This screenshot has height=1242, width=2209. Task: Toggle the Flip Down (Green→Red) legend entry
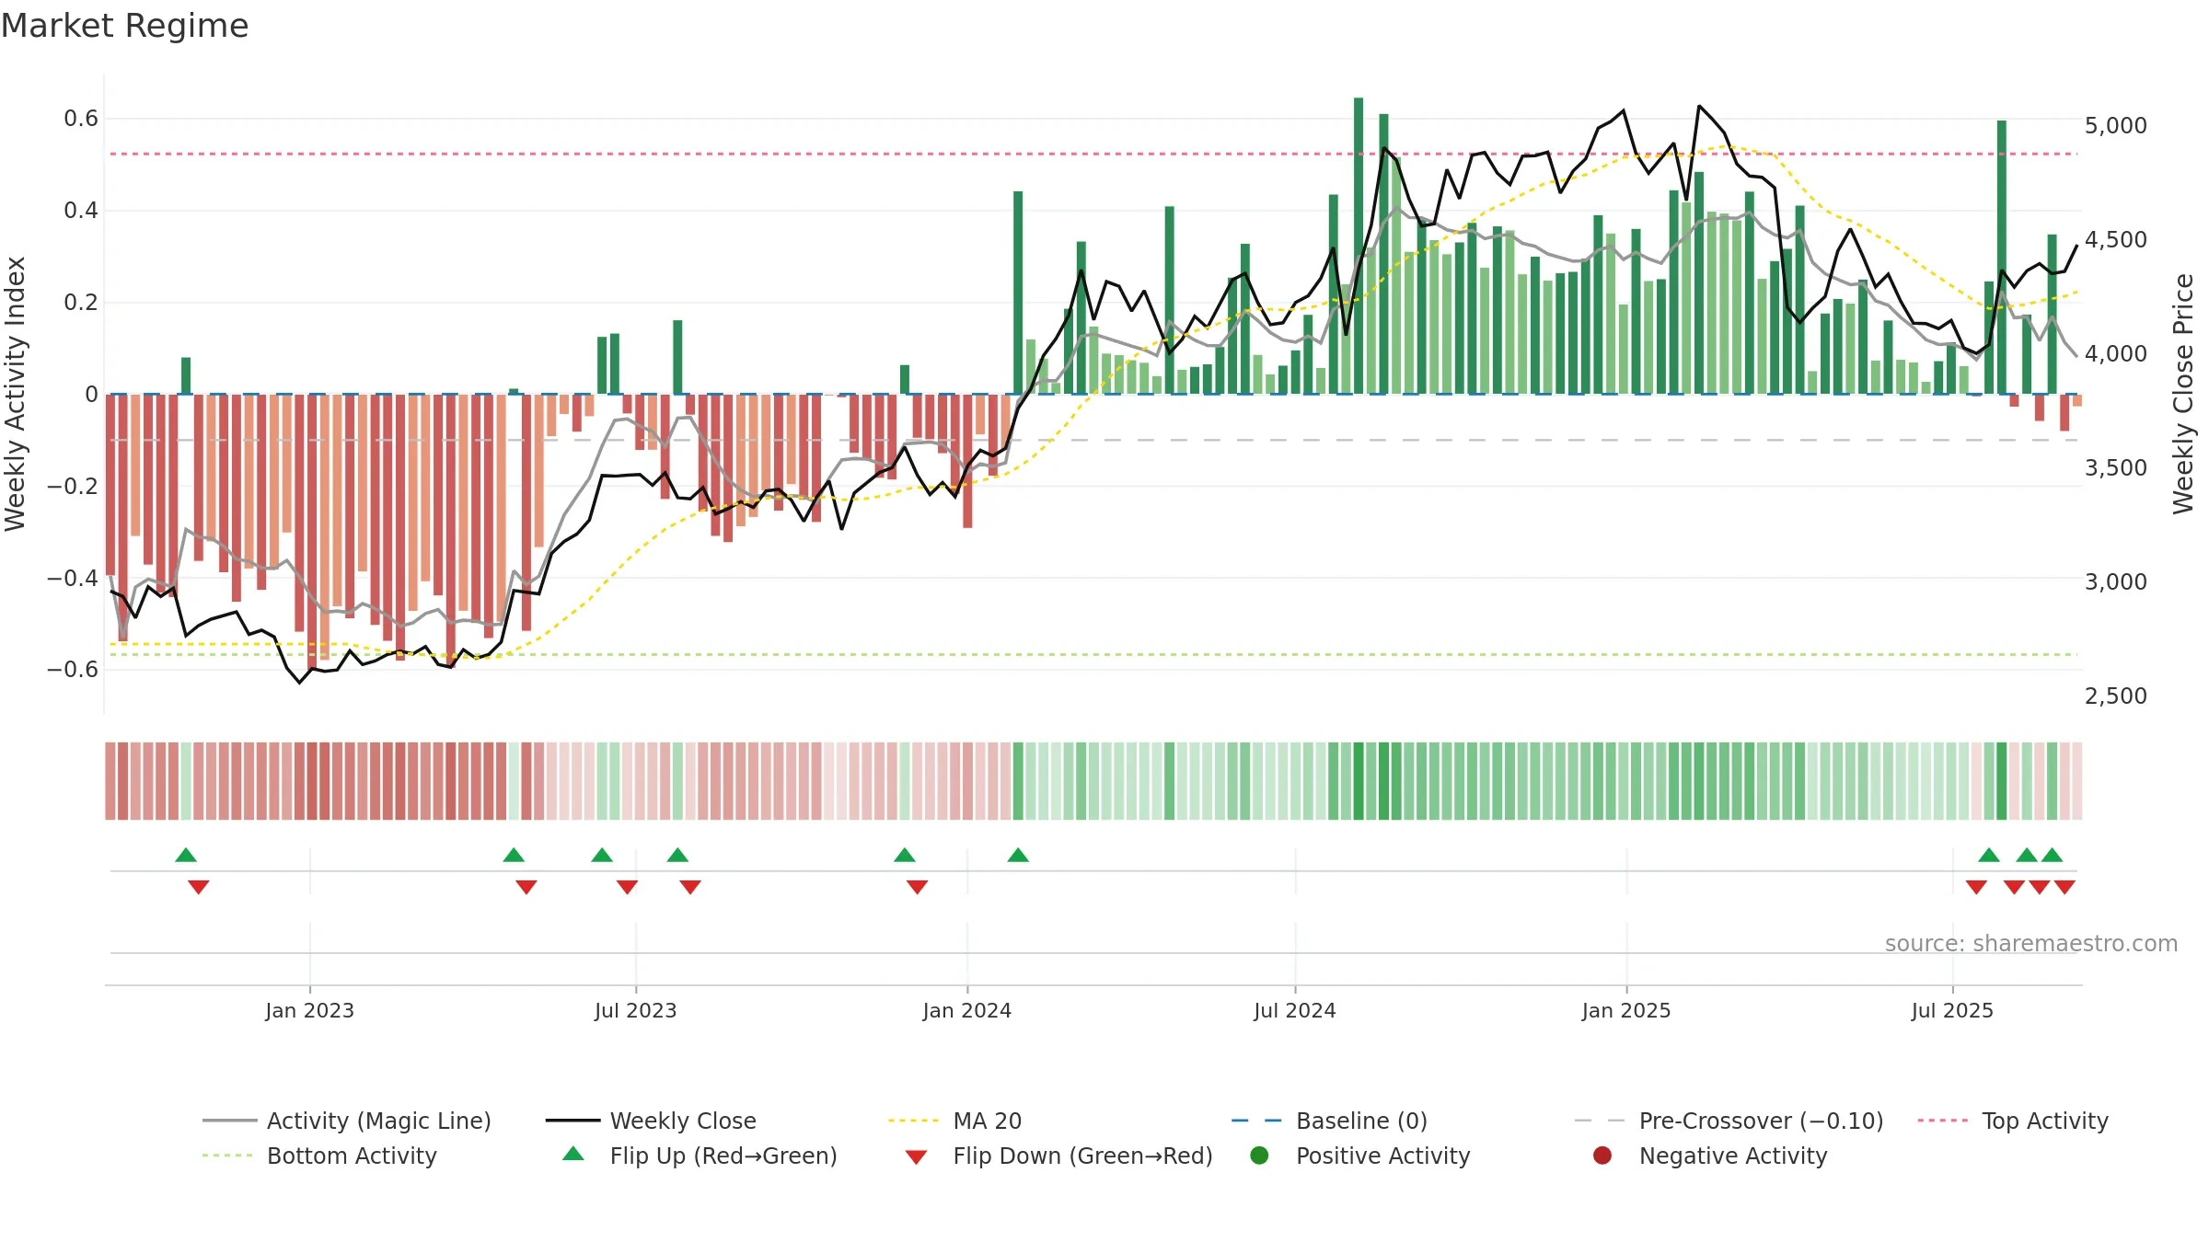pyautogui.click(x=1058, y=1156)
